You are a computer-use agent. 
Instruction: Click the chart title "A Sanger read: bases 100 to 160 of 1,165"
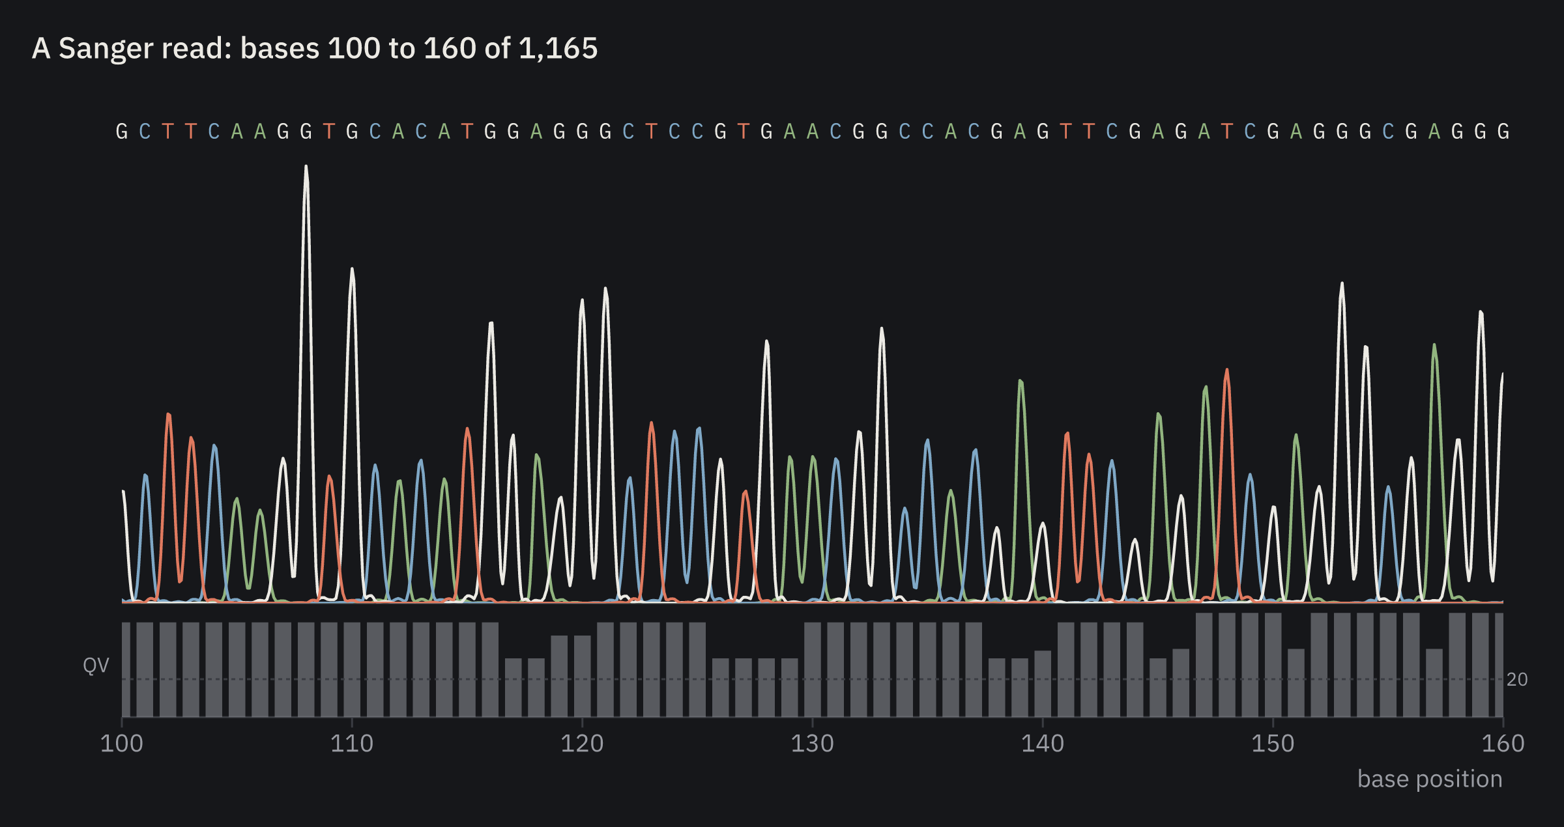[315, 48]
